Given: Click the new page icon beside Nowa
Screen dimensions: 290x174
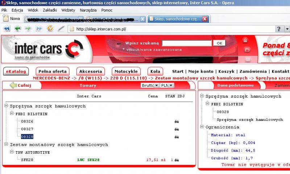Looking at the screenshot, I should click(x=6, y=18).
